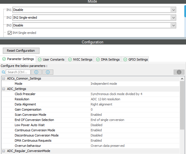Collapse the ADC_Regular_ConversionMode group
Screen dimensions: 186x154
(x=4, y=151)
